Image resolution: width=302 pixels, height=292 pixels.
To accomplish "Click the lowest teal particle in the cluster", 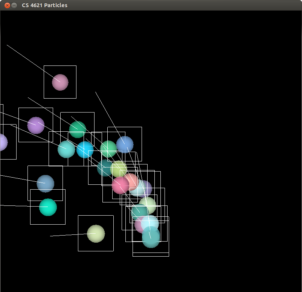I will click(151, 239).
